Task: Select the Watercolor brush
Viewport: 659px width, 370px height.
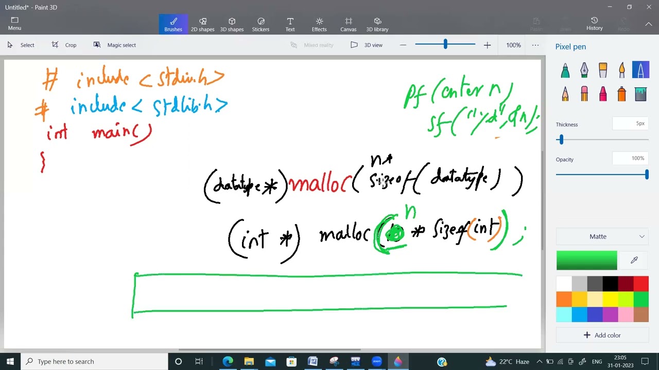Action: point(621,70)
